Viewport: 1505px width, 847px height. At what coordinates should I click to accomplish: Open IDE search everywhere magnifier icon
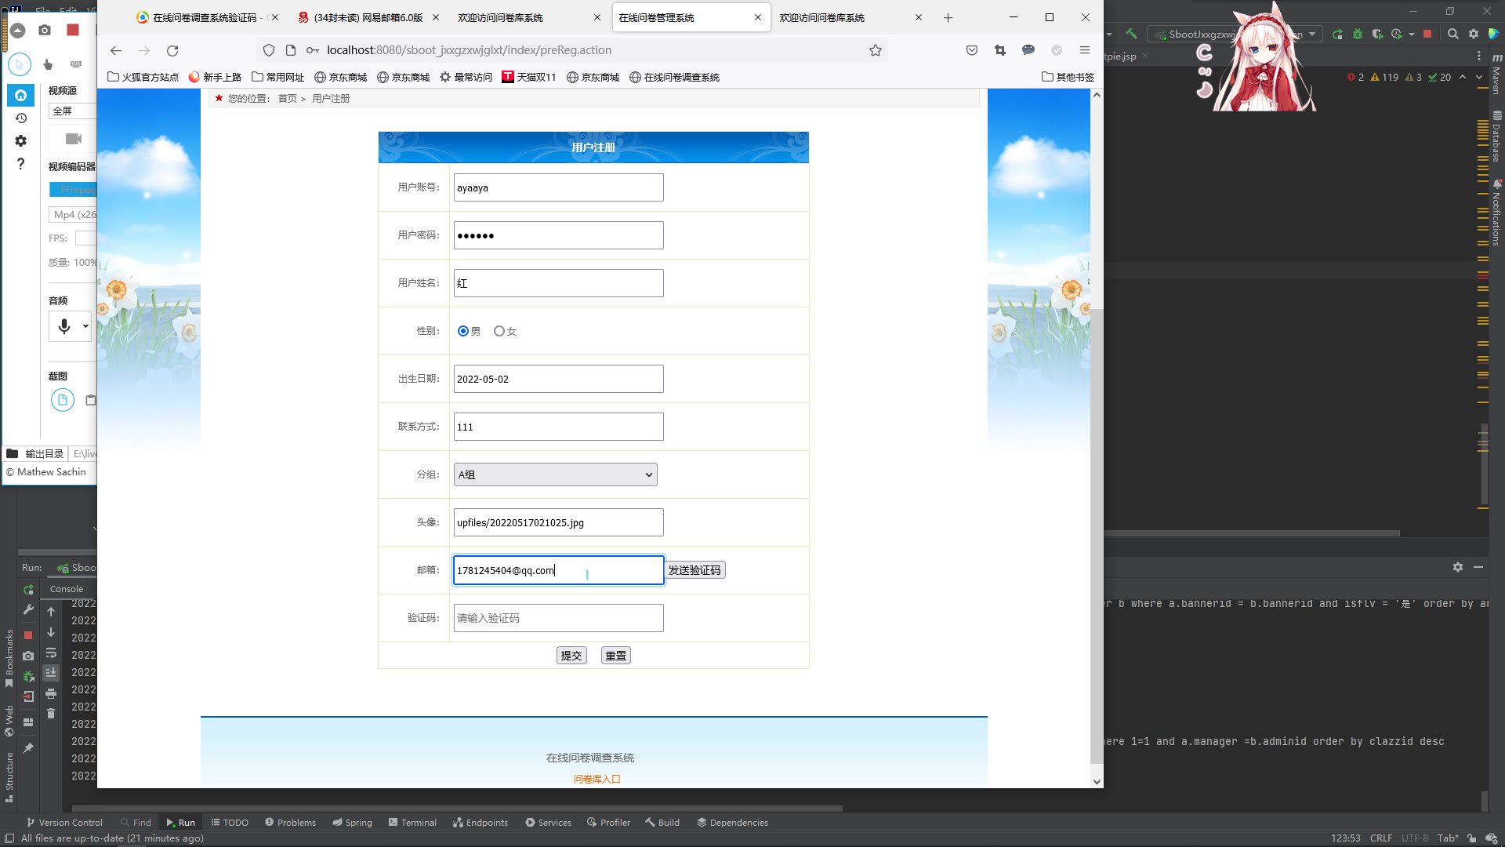tap(1452, 34)
